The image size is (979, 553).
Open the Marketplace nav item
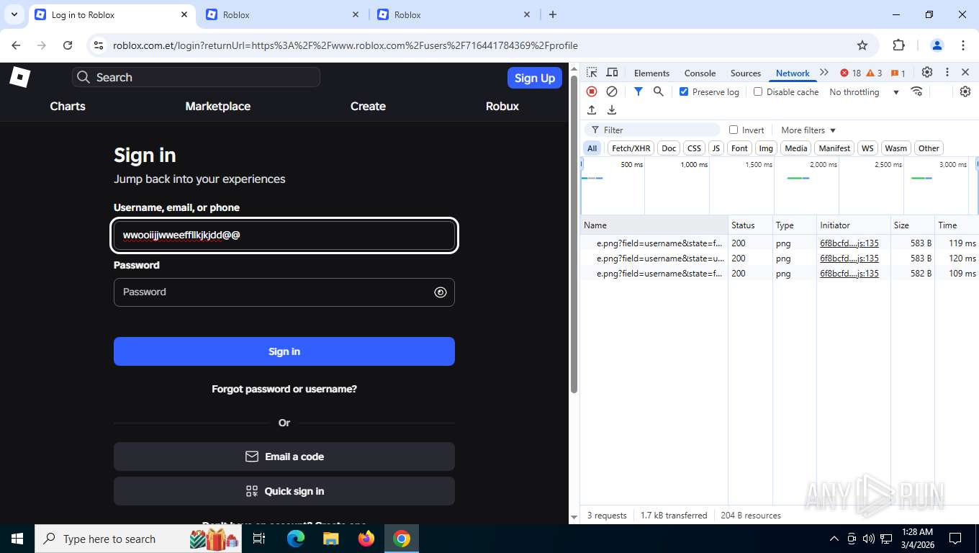pos(218,106)
